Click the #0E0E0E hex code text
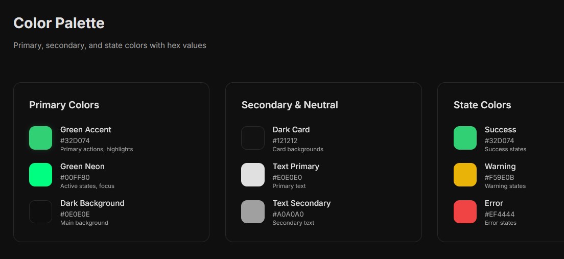This screenshot has height=259, width=564. pyautogui.click(x=75, y=214)
